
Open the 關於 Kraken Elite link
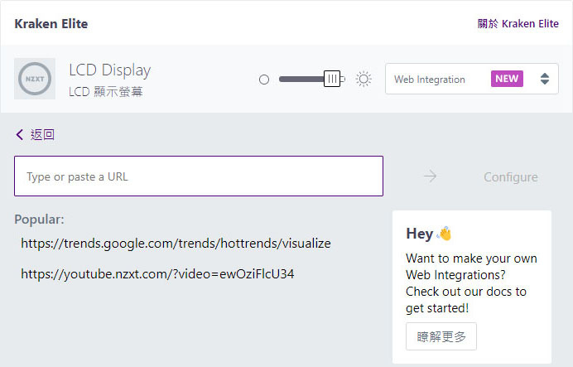click(518, 24)
